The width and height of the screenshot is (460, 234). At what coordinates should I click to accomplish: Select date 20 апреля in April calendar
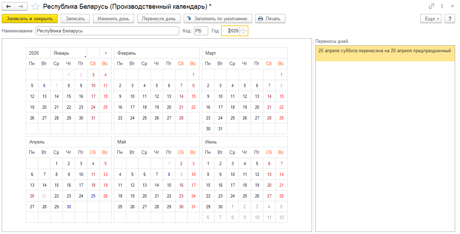click(x=32, y=196)
